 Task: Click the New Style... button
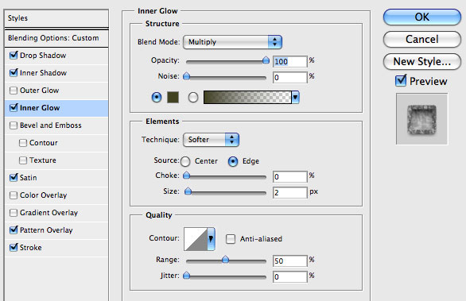click(422, 61)
